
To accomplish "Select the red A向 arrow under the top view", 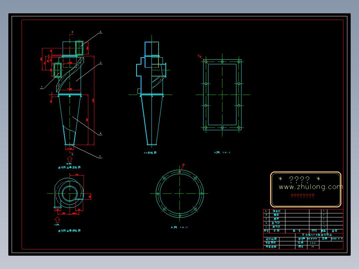I will pyautogui.click(x=58, y=220).
